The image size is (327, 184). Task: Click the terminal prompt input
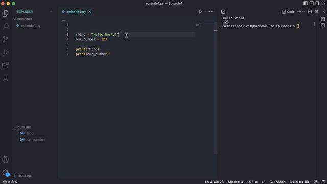(x=298, y=26)
